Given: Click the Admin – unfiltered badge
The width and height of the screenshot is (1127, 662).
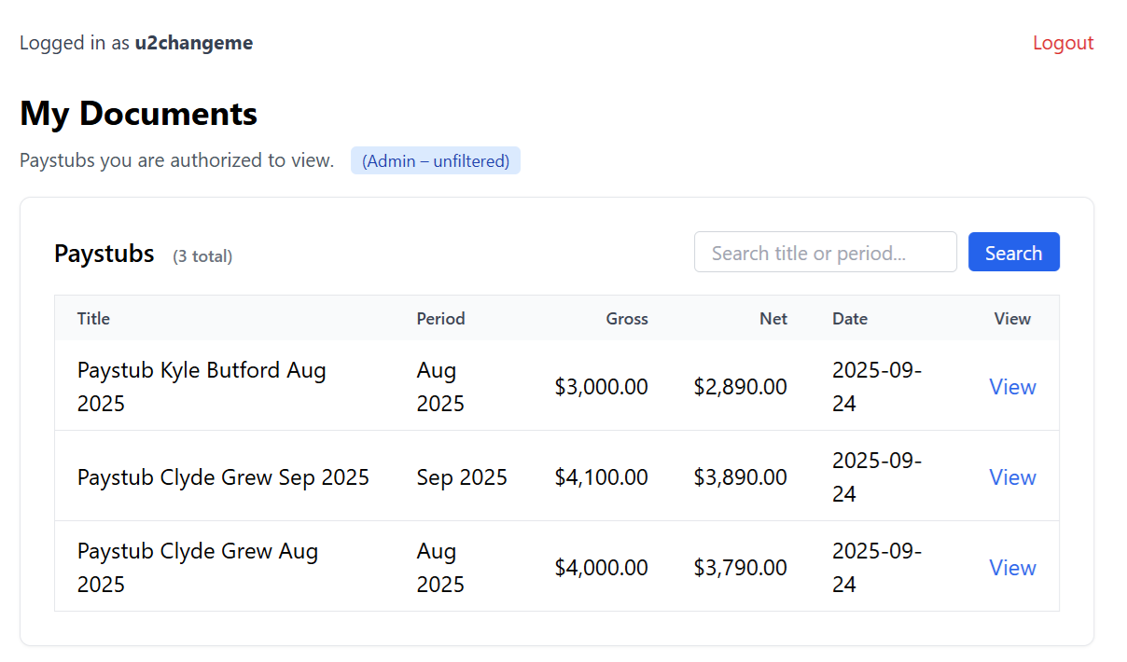Looking at the screenshot, I should [x=435, y=160].
